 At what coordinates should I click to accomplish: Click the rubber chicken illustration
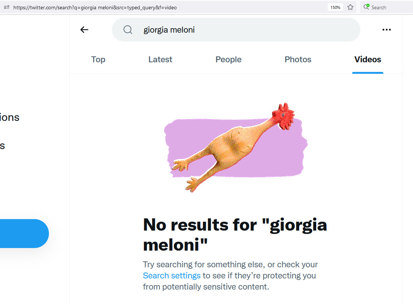pos(236,146)
